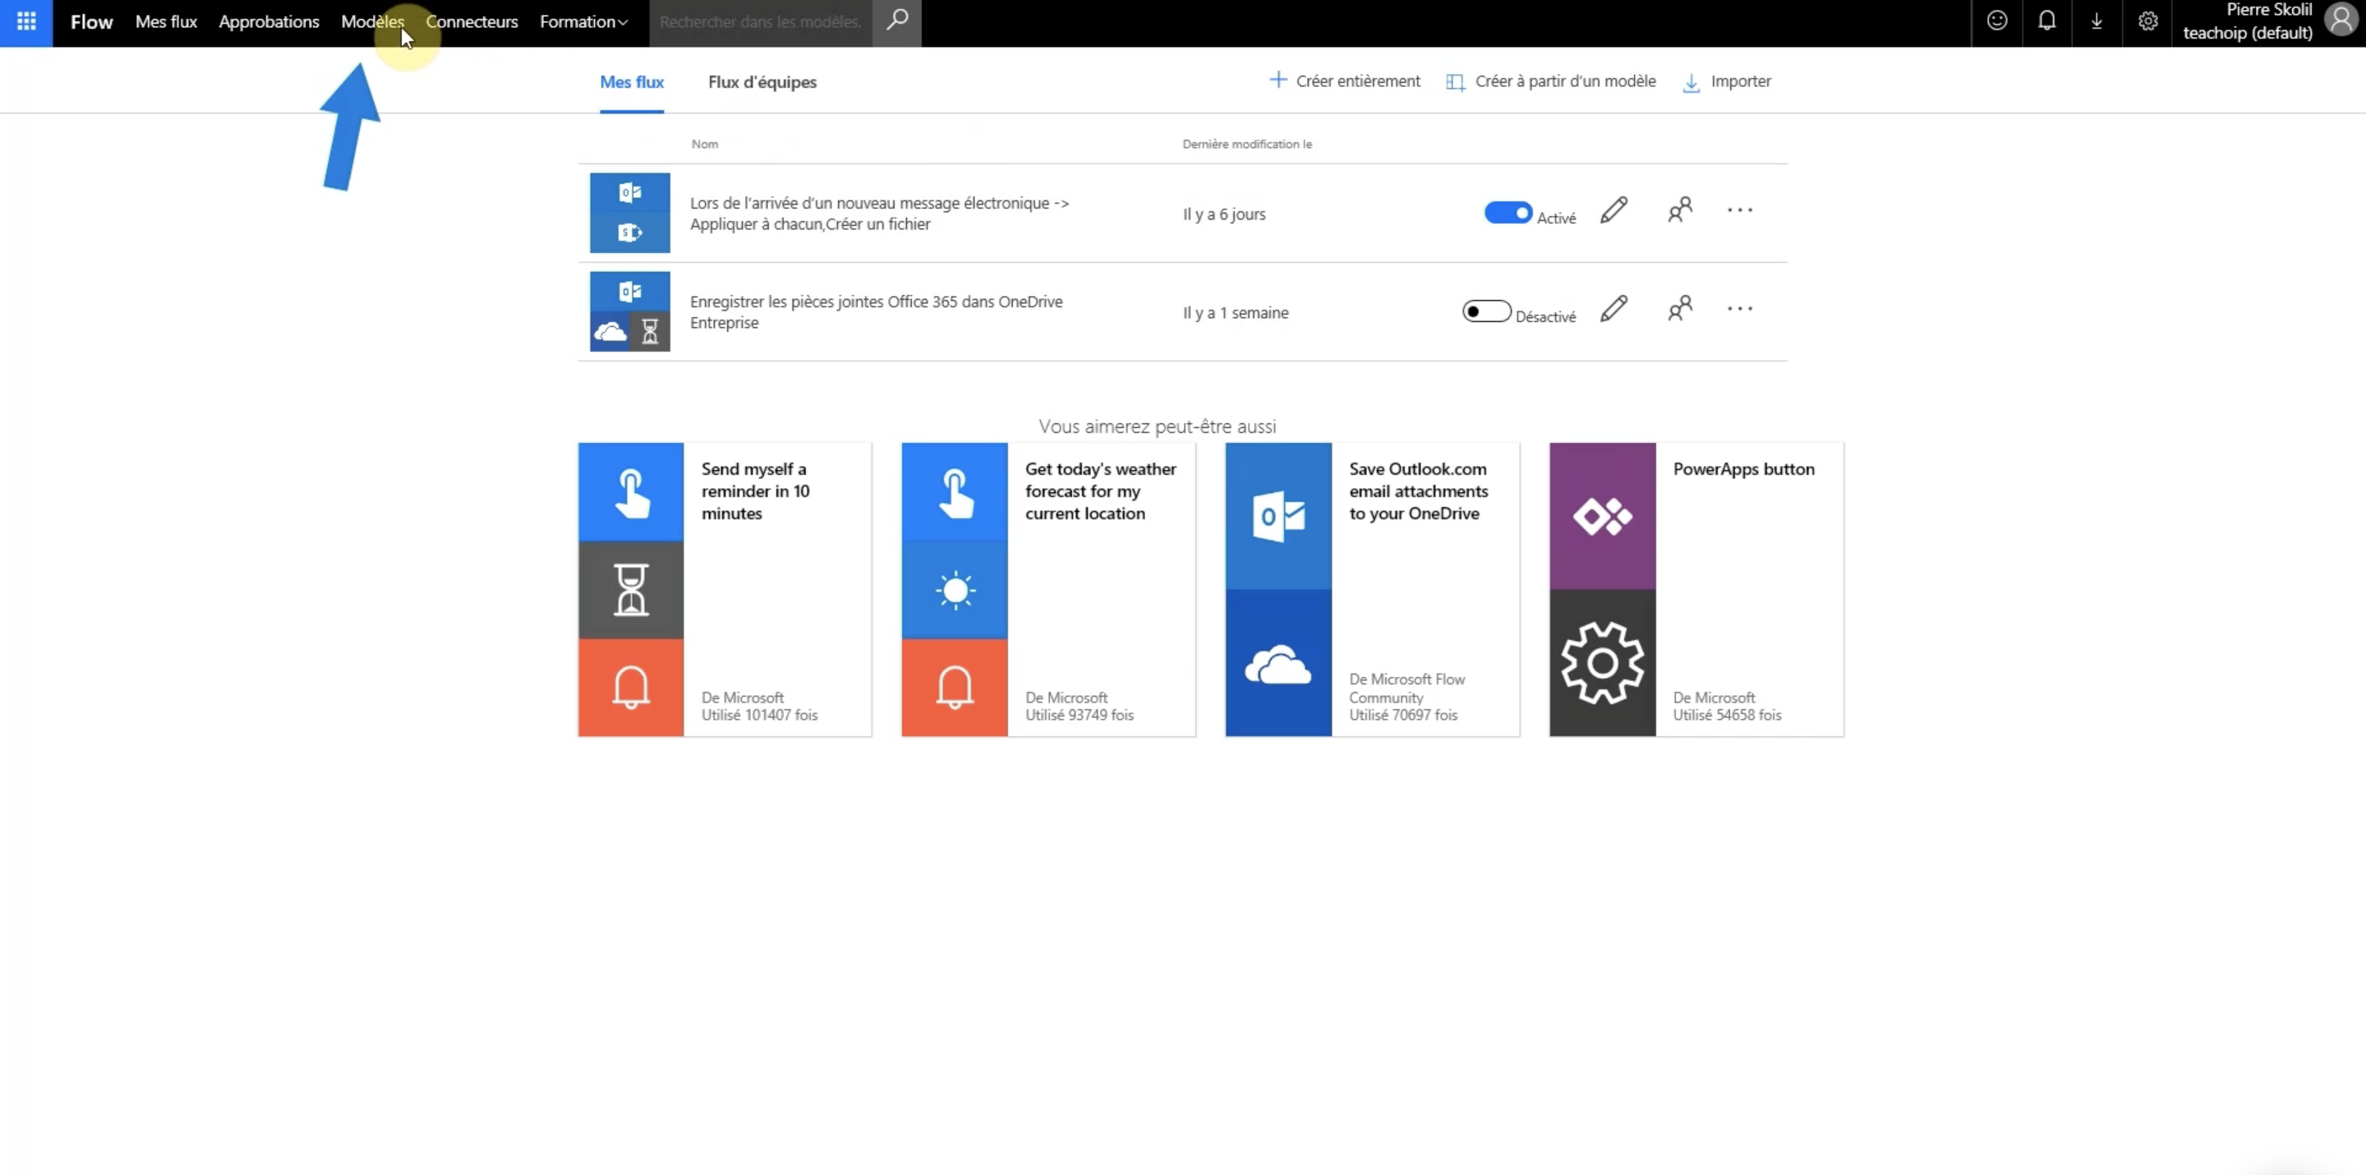This screenshot has width=2366, height=1175.
Task: Click the 'Vous aimerez peut-être aussi' heading
Action: coord(1158,426)
